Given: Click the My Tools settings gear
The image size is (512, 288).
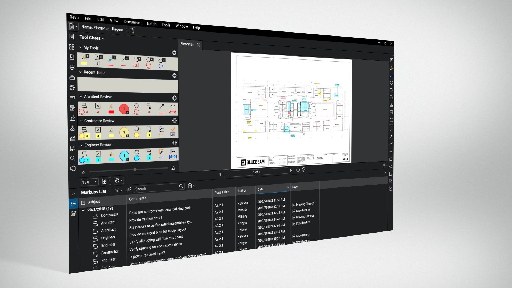Looking at the screenshot, I should click(x=174, y=53).
